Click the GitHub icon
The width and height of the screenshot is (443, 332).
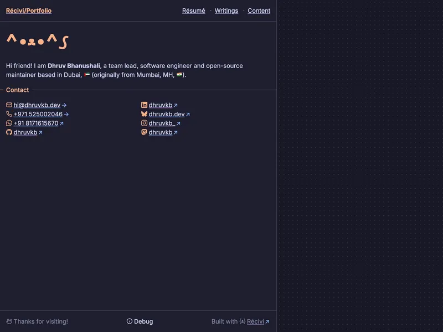[9, 133]
